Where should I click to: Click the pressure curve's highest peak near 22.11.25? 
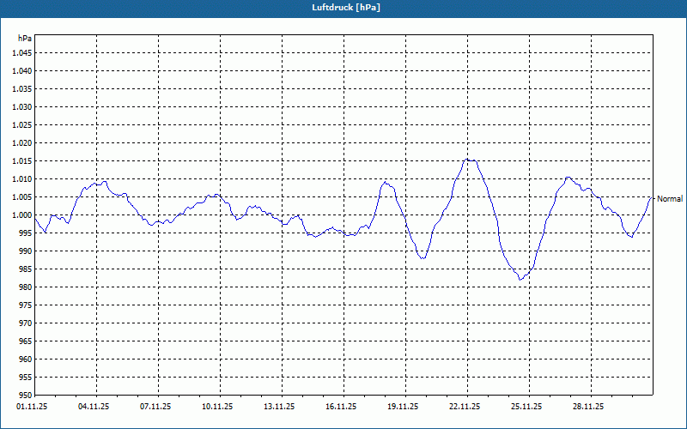tap(467, 160)
